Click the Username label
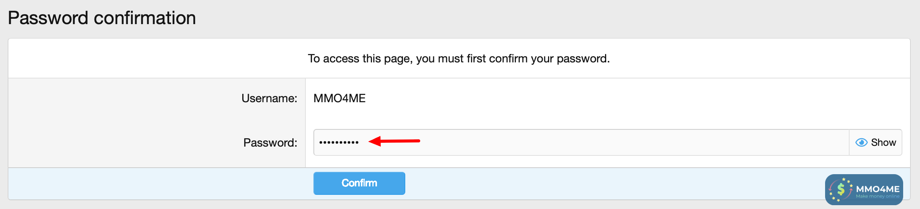This screenshot has width=920, height=209. [x=269, y=98]
